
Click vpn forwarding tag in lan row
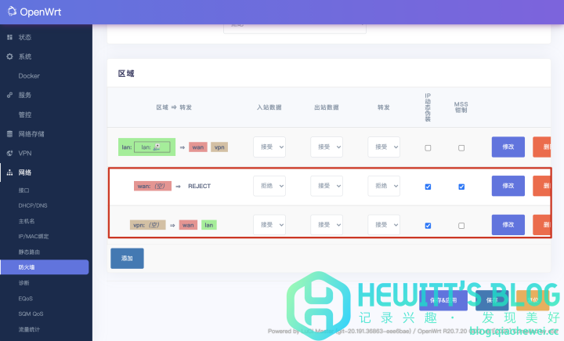pos(219,147)
